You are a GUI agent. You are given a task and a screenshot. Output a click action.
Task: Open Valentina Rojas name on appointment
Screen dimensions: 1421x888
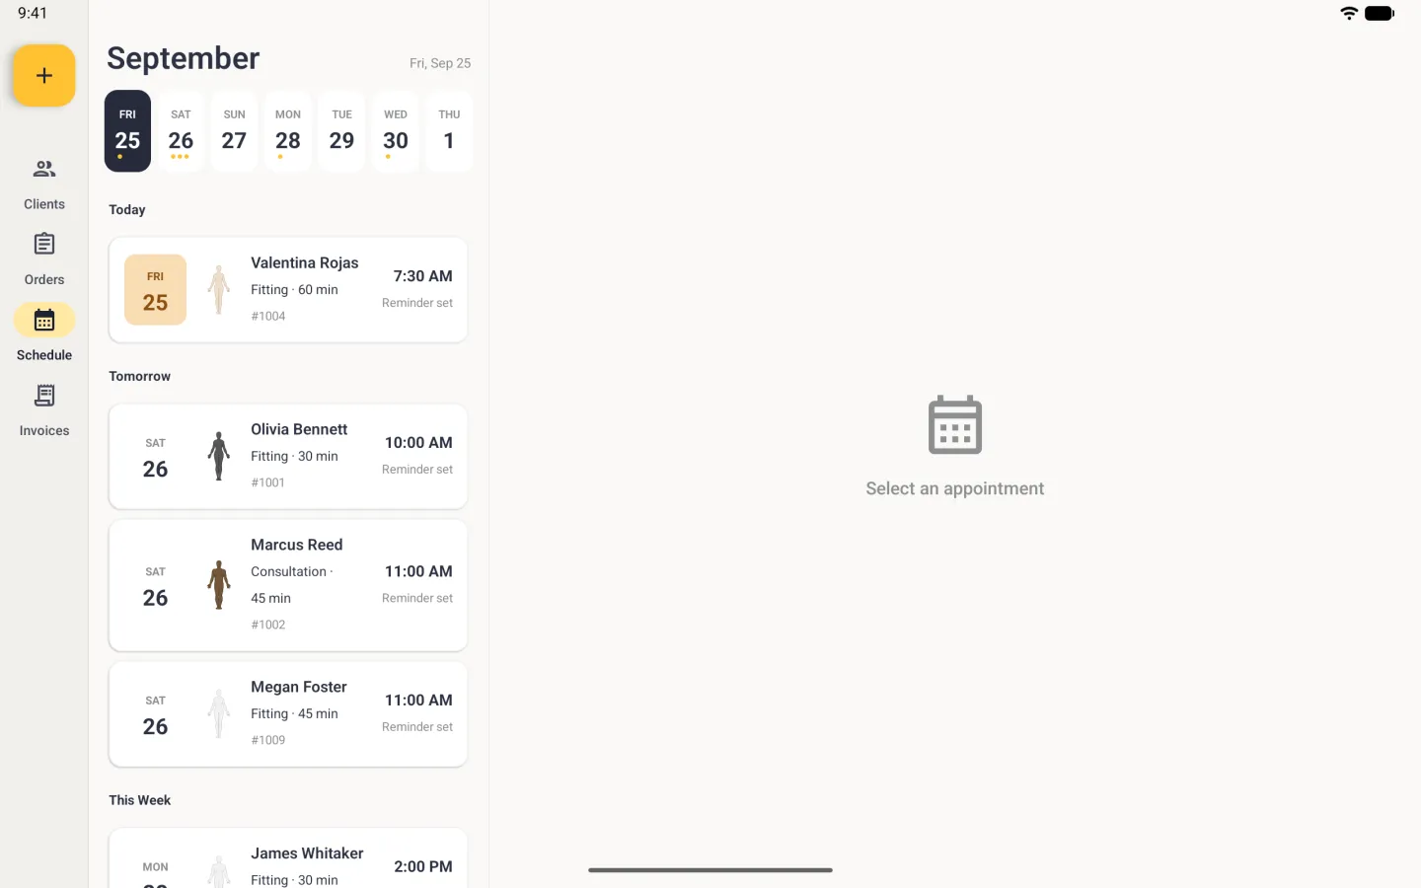pos(305,262)
